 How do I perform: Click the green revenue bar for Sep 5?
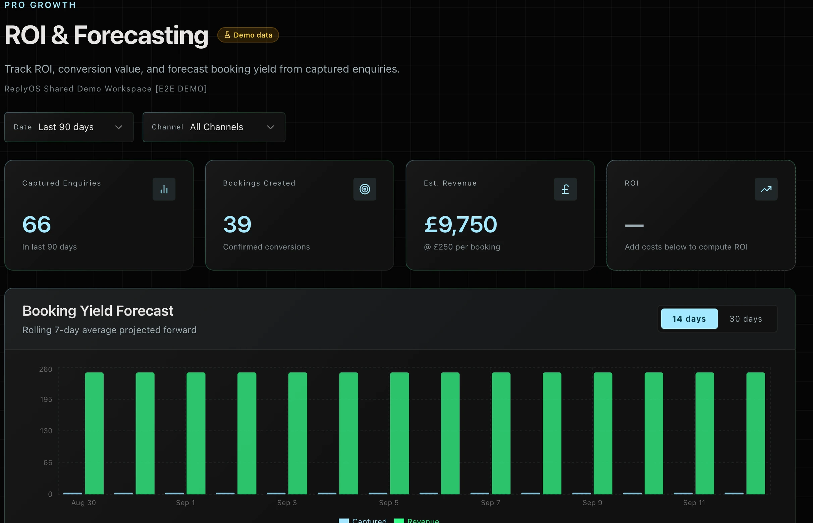click(x=399, y=433)
